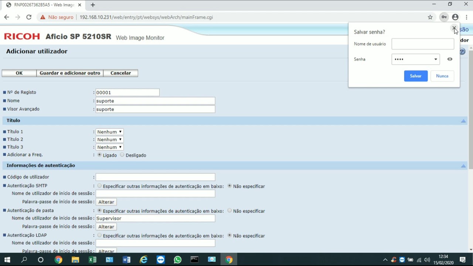Select Desligado for Adicionar a Freq.
The image size is (473, 266).
[122, 155]
